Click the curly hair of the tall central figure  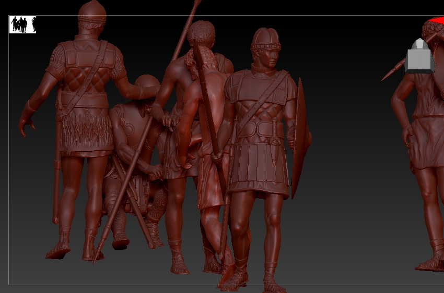[201, 31]
